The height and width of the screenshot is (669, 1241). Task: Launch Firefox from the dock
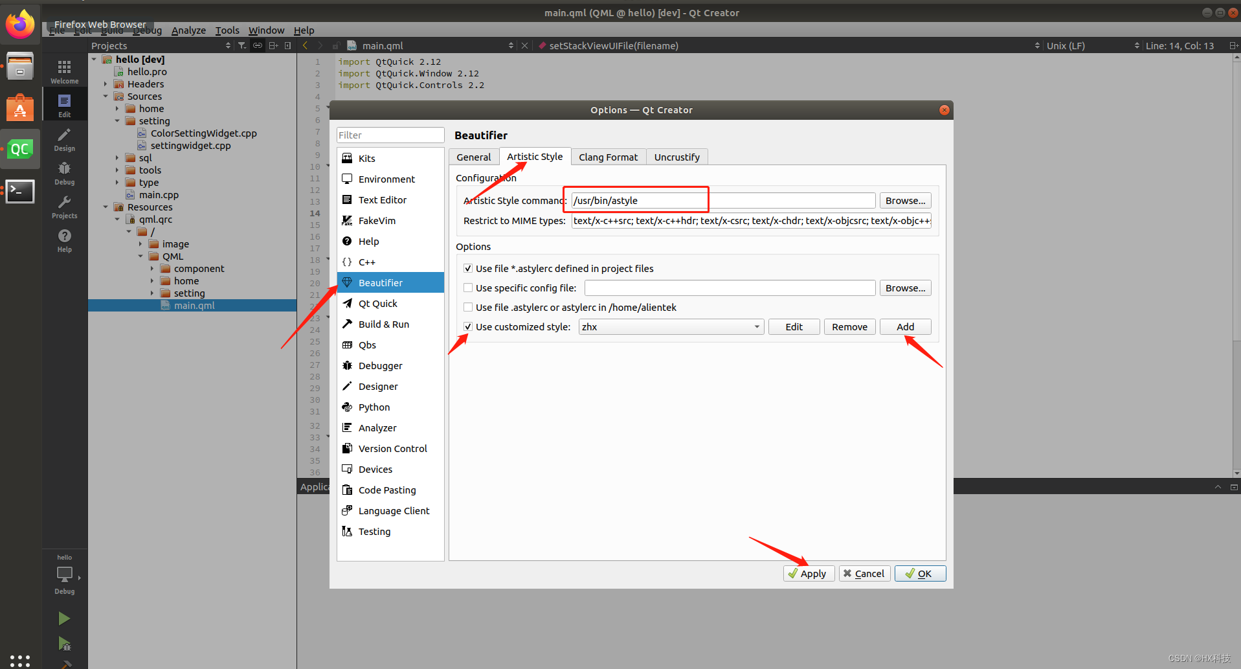click(20, 25)
